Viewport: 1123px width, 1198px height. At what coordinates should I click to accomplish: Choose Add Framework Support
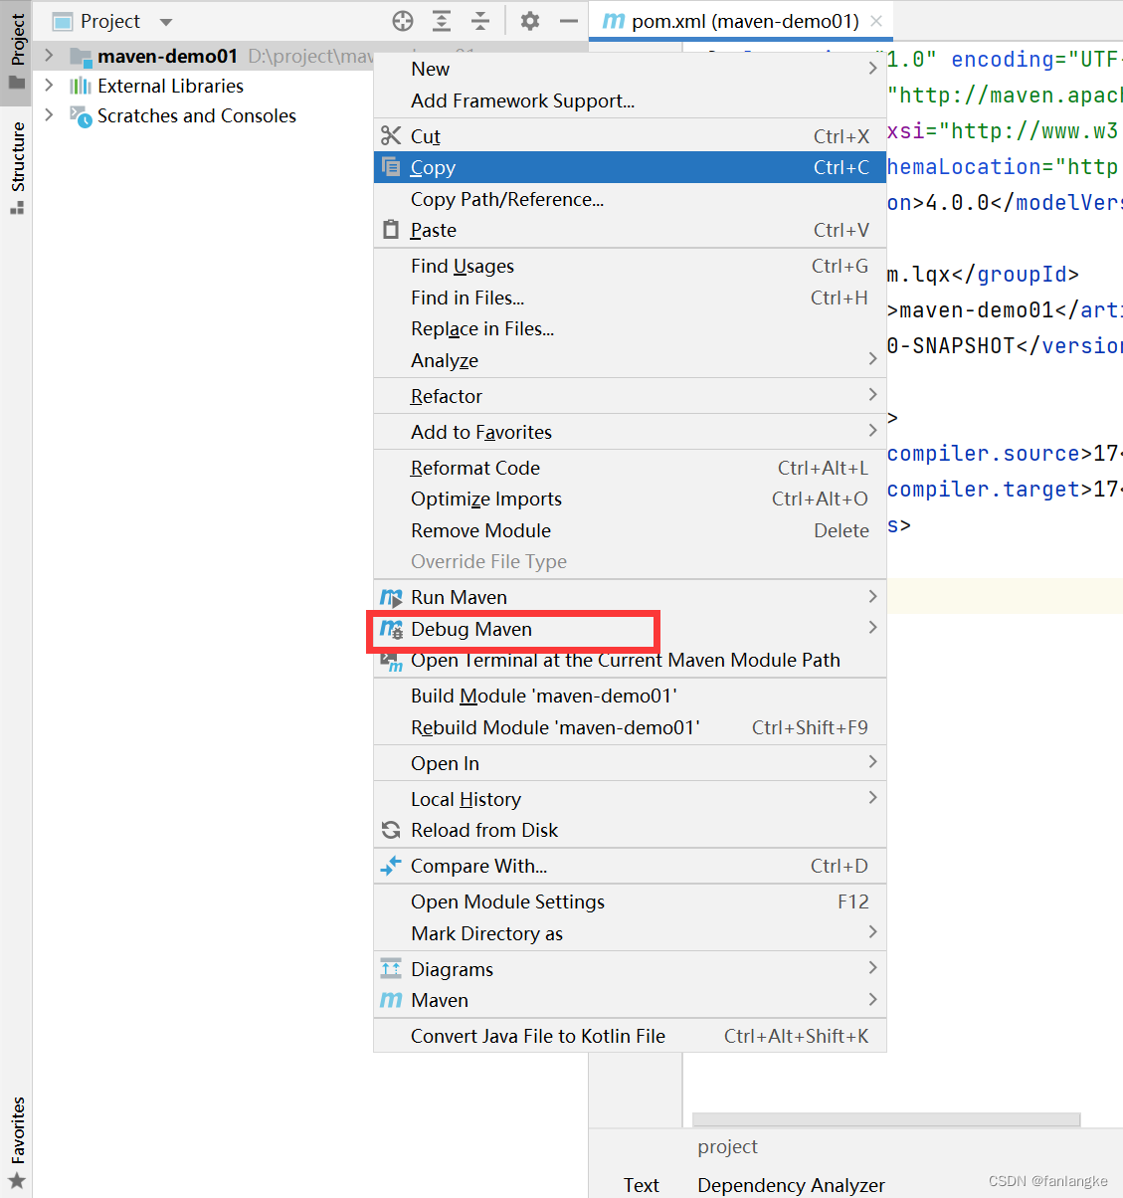pyautogui.click(x=630, y=100)
